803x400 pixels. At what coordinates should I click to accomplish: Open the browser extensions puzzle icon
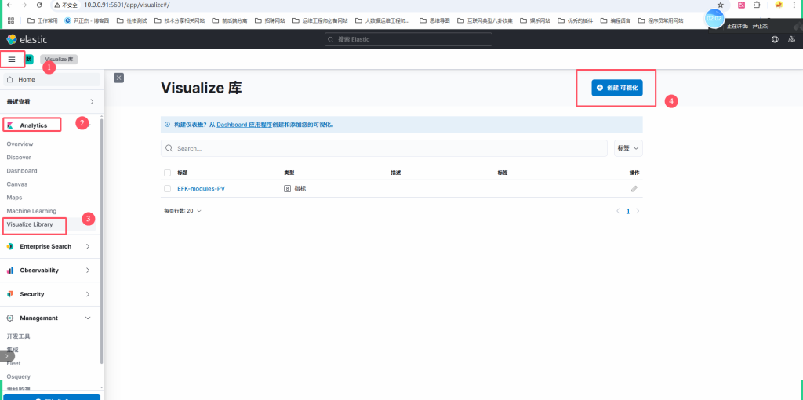pyautogui.click(x=757, y=5)
